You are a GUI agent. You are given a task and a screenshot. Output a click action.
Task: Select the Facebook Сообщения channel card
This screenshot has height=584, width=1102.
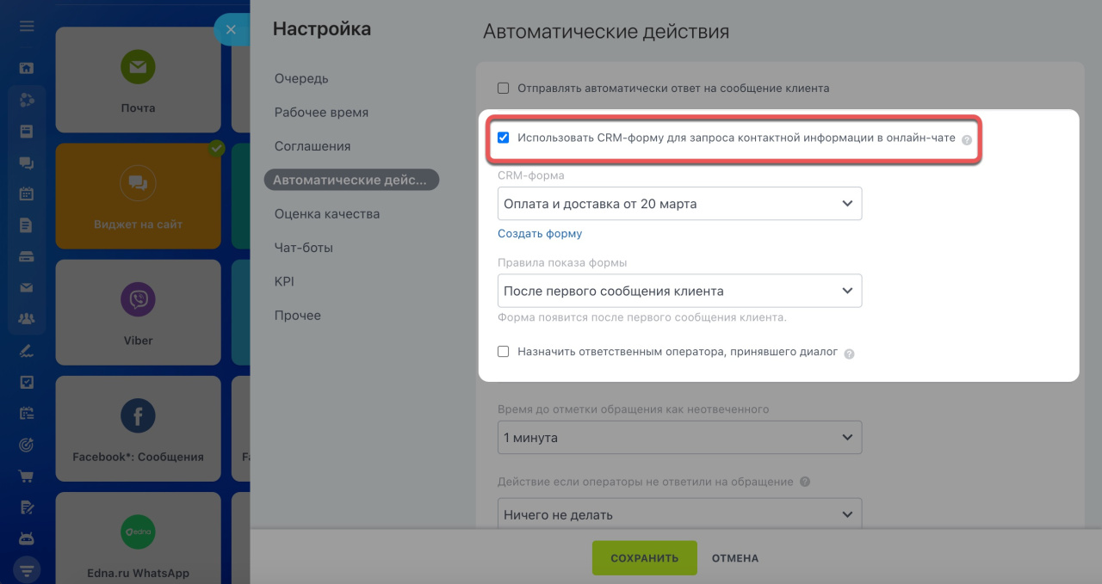tap(138, 428)
